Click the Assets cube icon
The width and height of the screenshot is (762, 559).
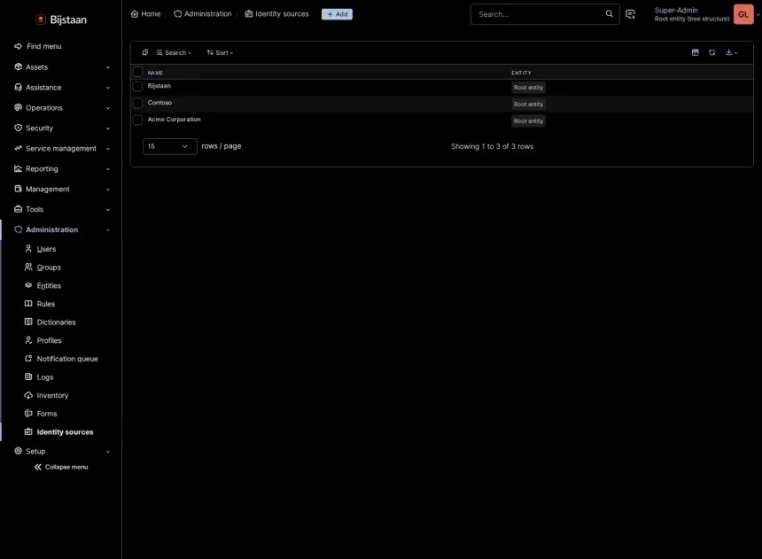(x=18, y=66)
